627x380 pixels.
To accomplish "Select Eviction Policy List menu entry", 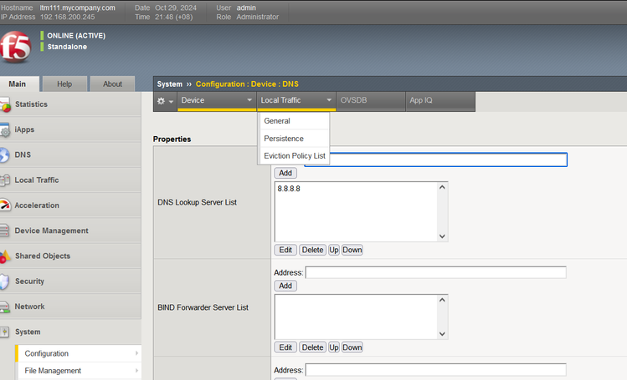I will click(295, 156).
